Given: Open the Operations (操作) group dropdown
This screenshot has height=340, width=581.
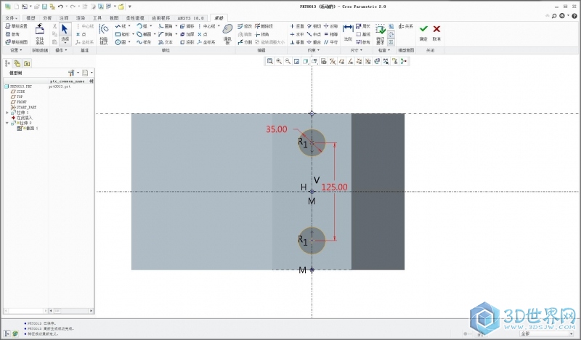Looking at the screenshot, I should coord(61,50).
